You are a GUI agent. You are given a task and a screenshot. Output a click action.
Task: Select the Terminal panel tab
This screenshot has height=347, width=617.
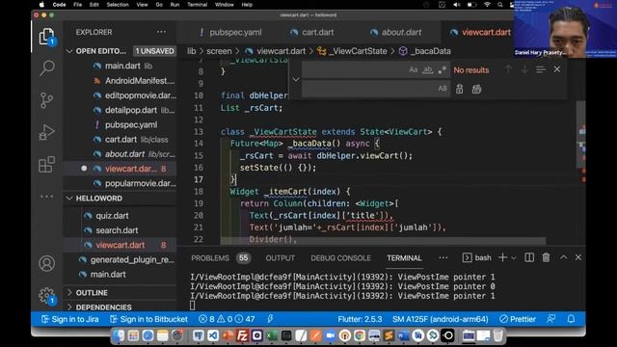pos(404,258)
